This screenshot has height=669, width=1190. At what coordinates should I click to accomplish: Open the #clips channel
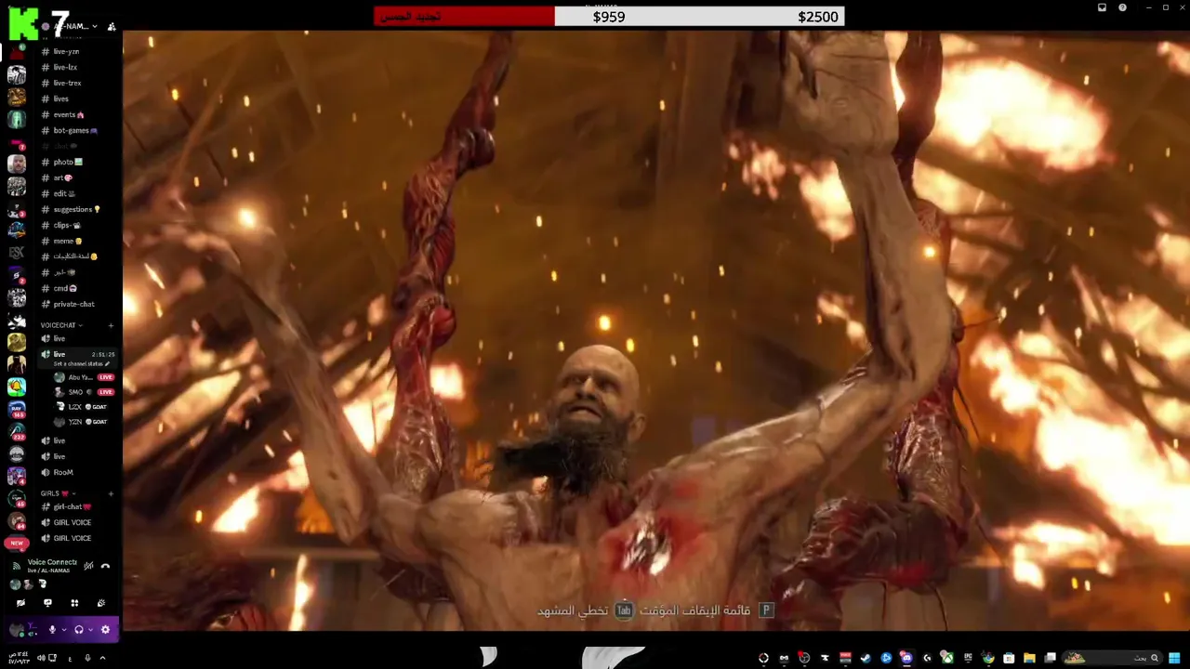click(x=67, y=225)
